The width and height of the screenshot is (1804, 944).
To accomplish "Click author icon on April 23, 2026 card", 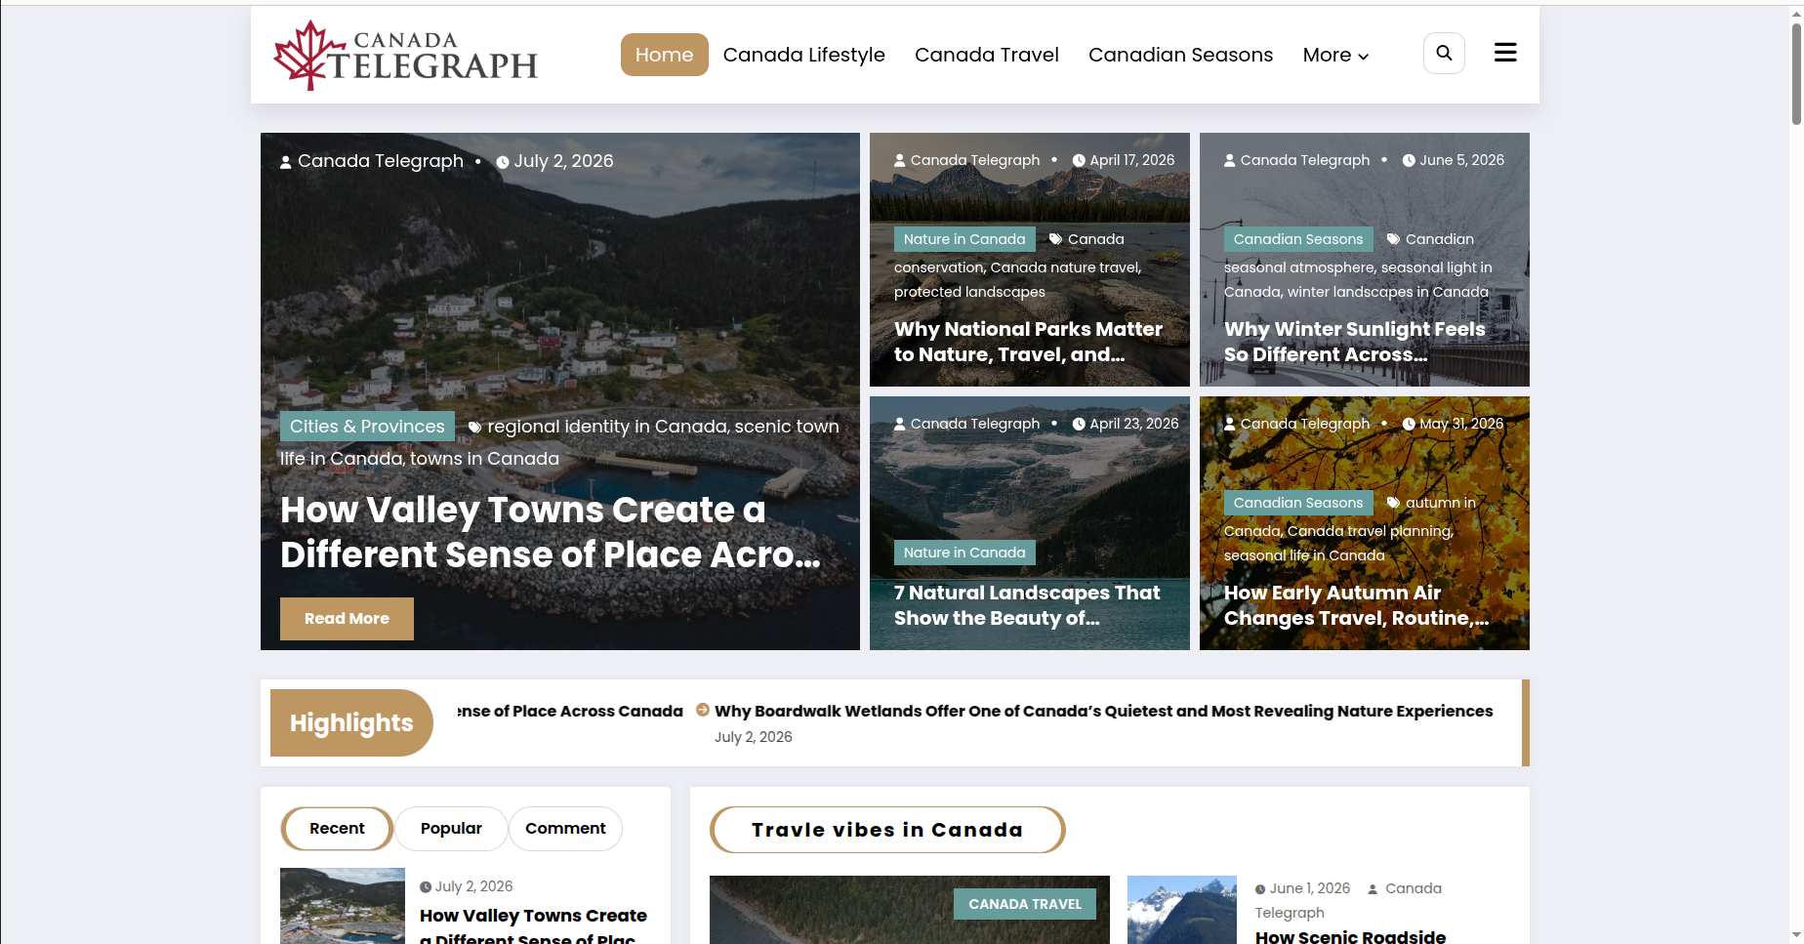I will (900, 424).
